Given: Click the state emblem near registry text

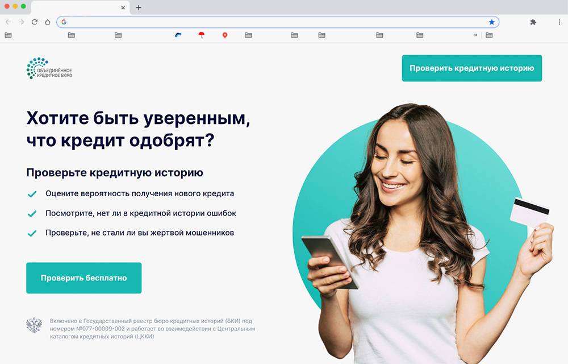Looking at the screenshot, I should (x=34, y=325).
